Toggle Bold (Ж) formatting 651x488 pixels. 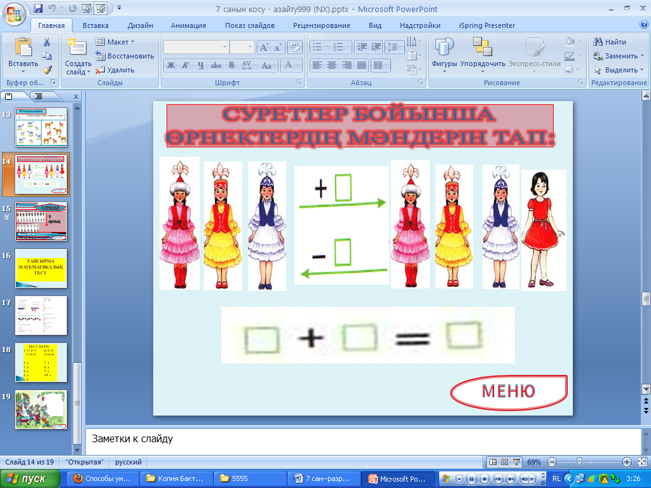pyautogui.click(x=170, y=65)
